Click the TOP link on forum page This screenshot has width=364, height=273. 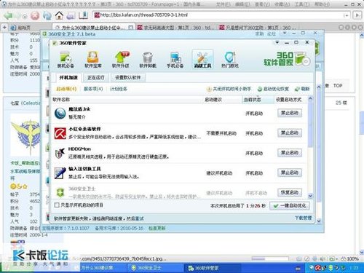338,85
